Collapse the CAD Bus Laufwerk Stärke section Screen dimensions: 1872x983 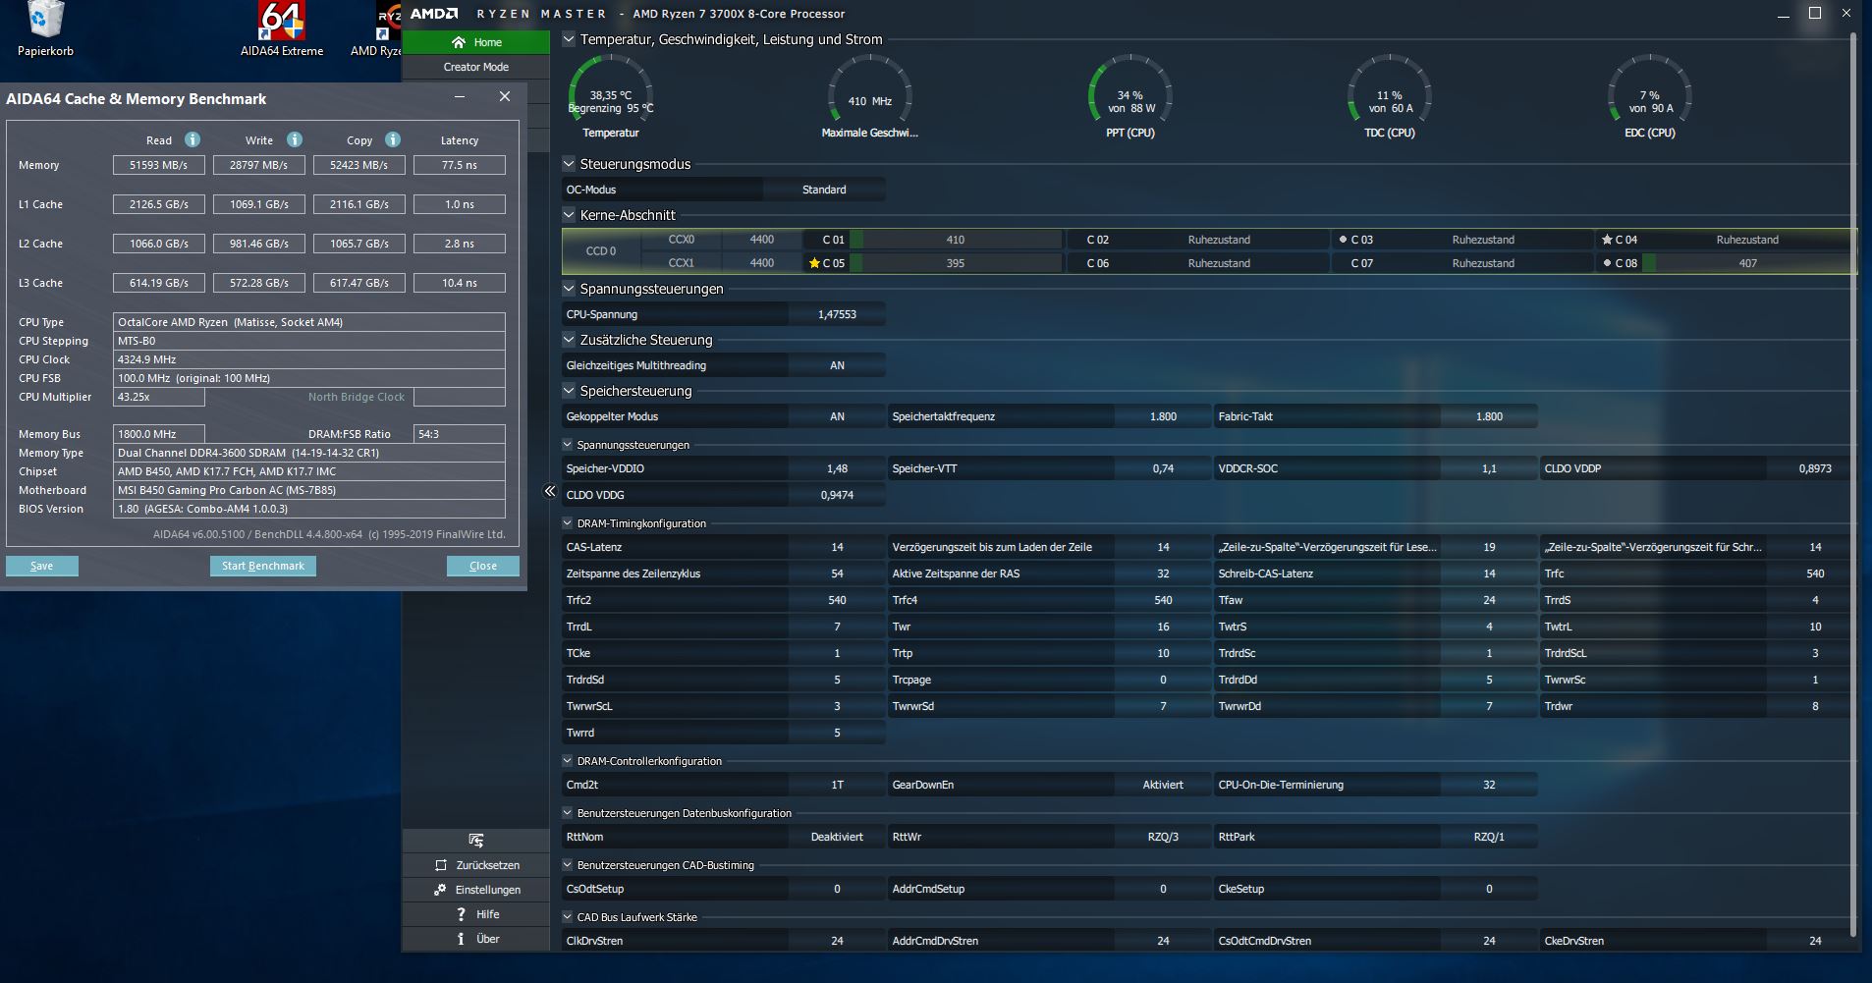(x=568, y=917)
